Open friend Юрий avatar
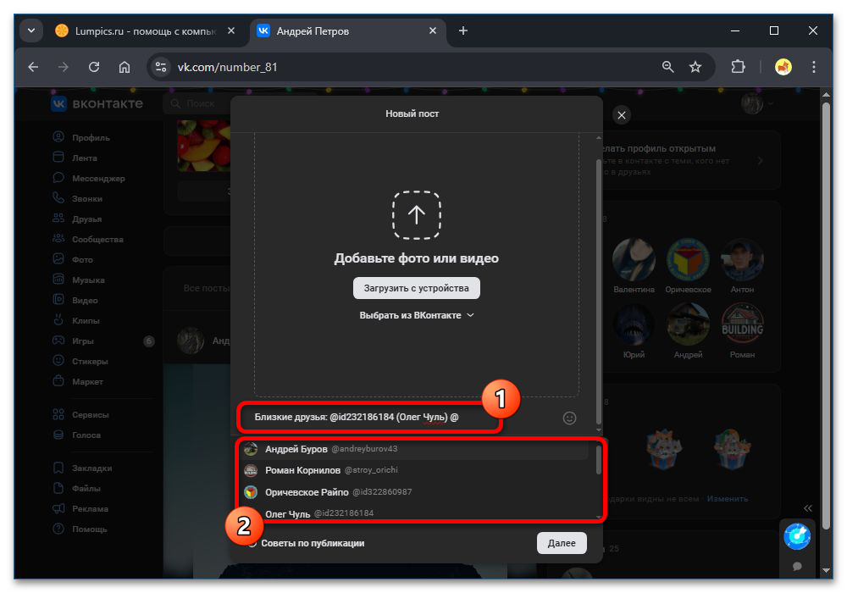This screenshot has width=847, height=593. pos(634,324)
